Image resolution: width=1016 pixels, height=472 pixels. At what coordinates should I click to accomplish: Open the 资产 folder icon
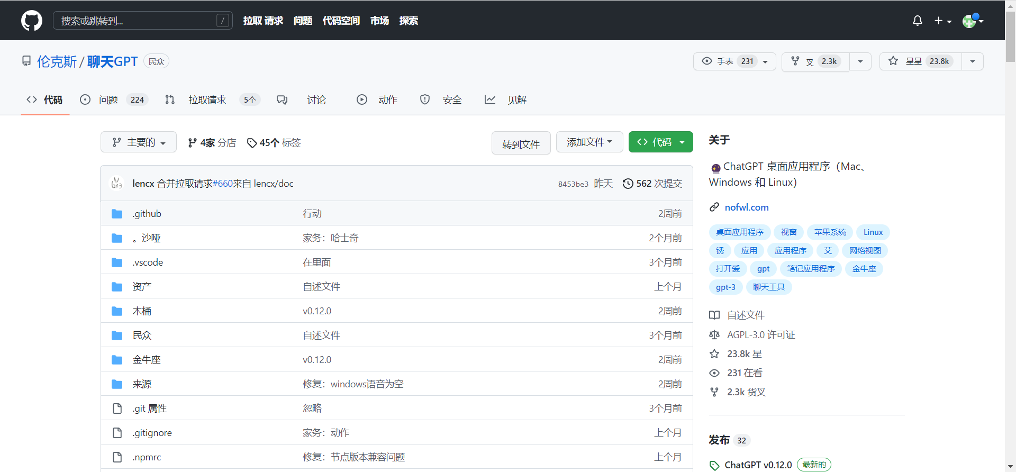click(x=117, y=287)
